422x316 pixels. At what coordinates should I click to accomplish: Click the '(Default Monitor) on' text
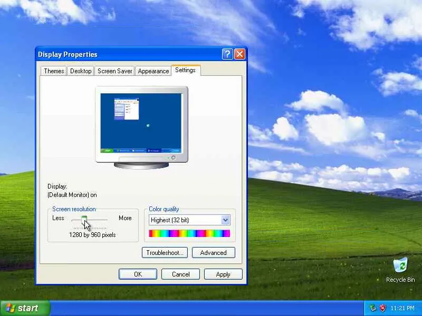pyautogui.click(x=72, y=195)
